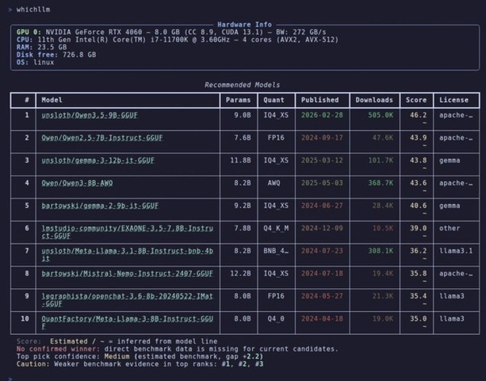
Task: Open the unsloth/gemma-3-12b-it-GGUF link
Action: pos(98,160)
